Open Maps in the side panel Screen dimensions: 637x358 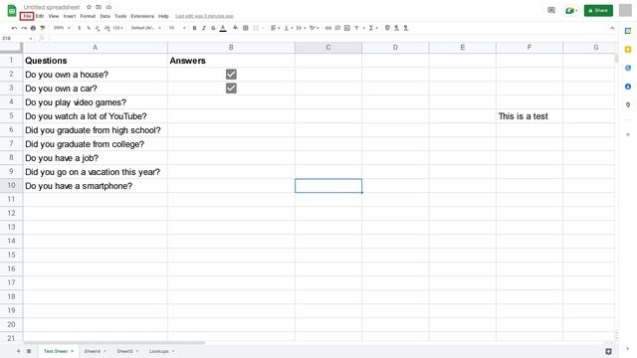coord(628,105)
